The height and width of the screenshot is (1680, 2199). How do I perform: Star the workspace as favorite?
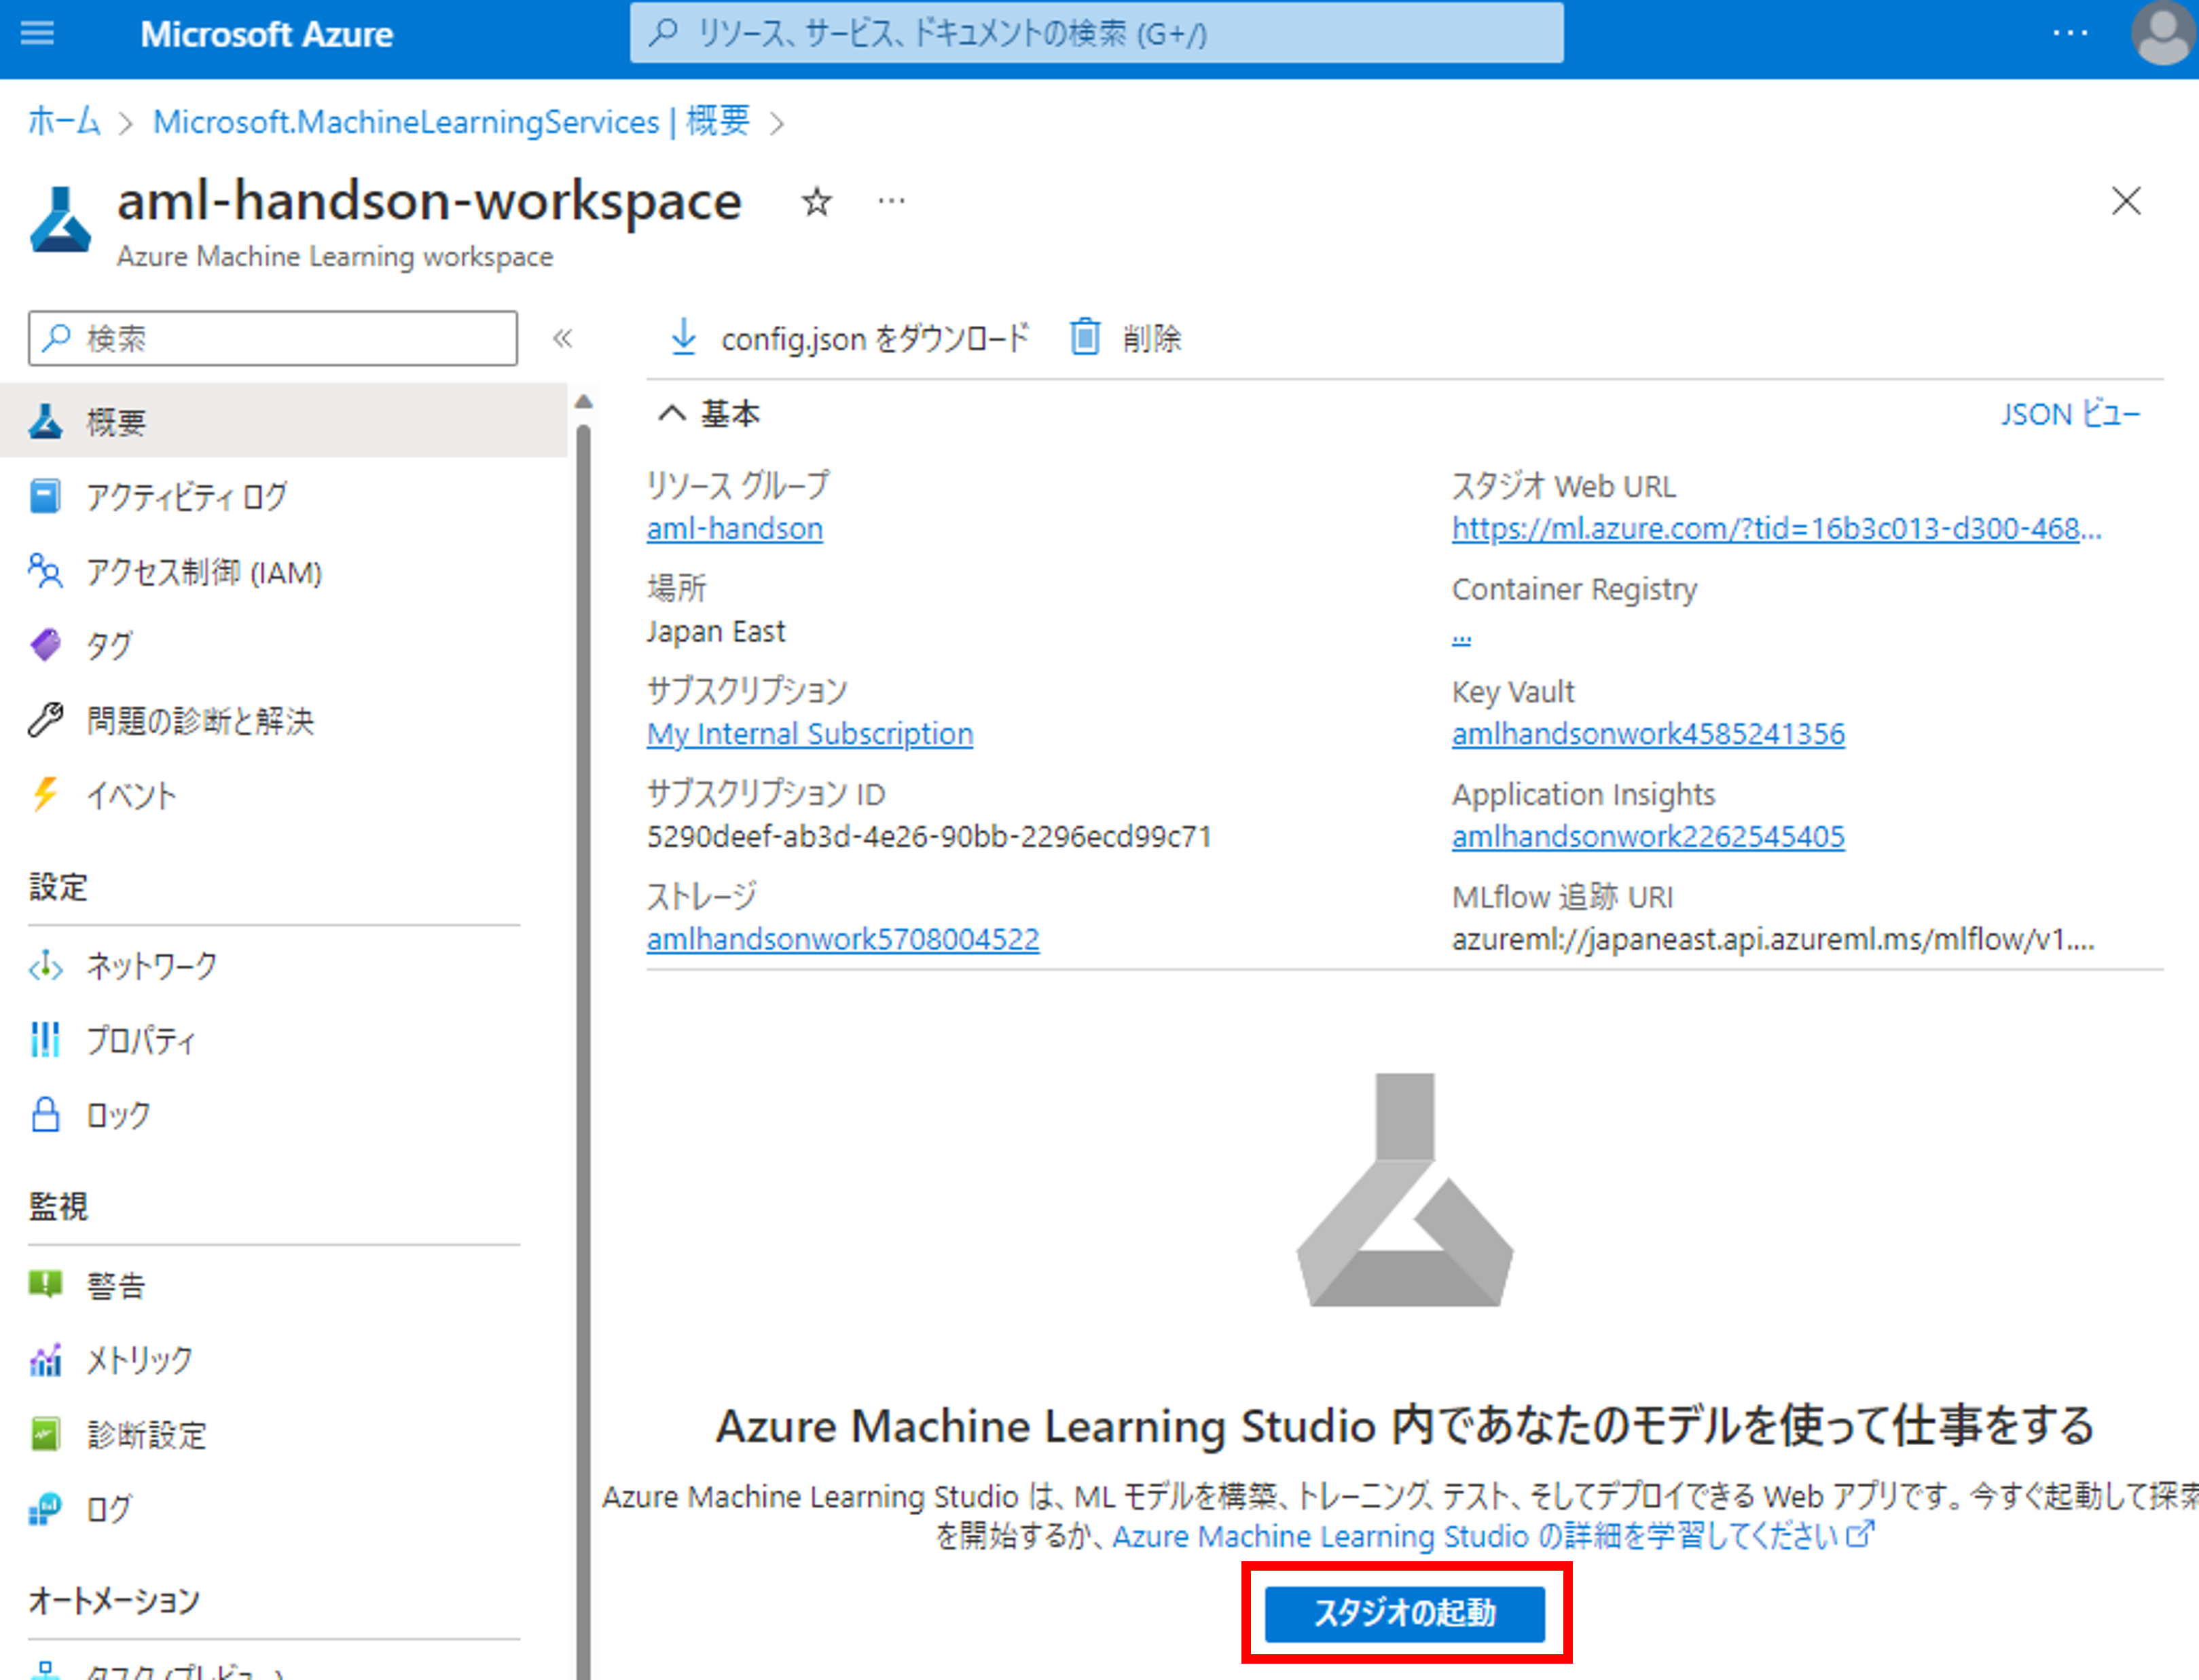pos(816,202)
